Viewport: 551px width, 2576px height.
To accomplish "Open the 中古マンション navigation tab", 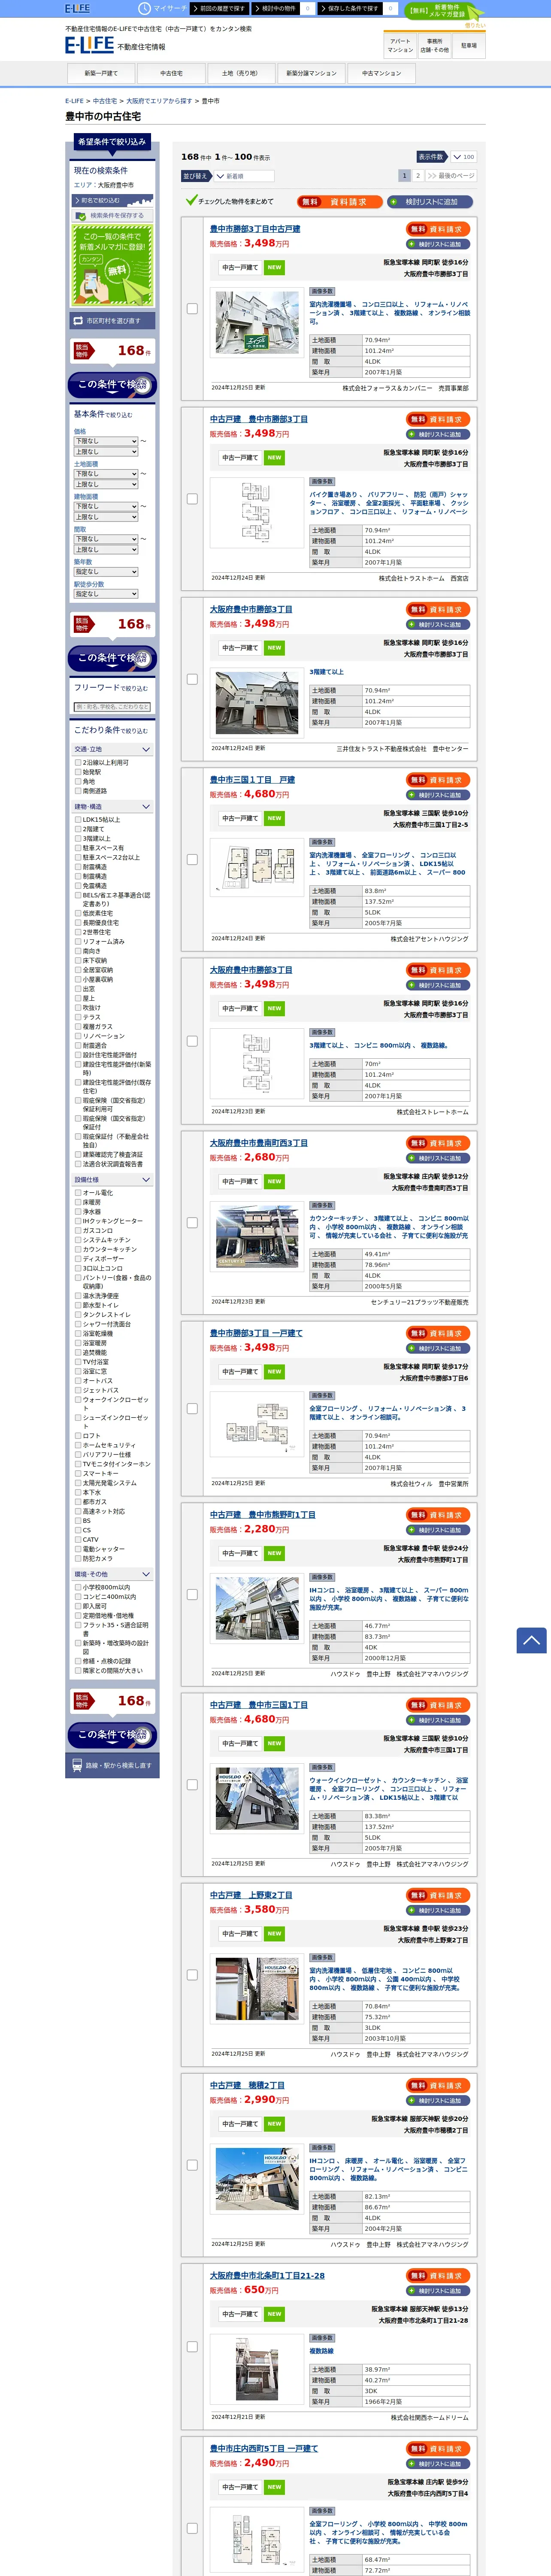I will click(x=381, y=73).
